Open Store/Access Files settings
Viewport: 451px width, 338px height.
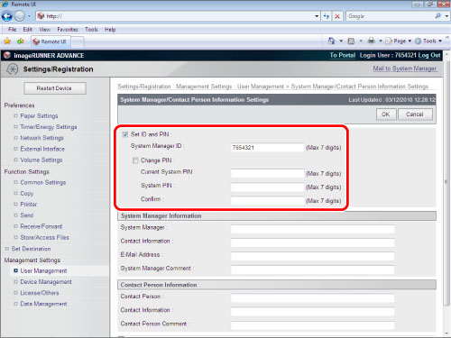[x=44, y=237]
